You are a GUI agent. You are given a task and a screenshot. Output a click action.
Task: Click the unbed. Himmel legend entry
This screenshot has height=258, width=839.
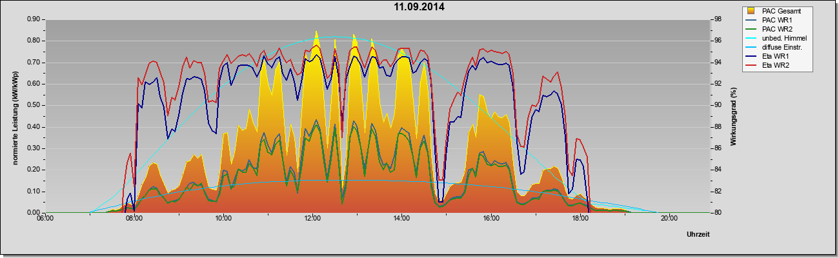[777, 38]
